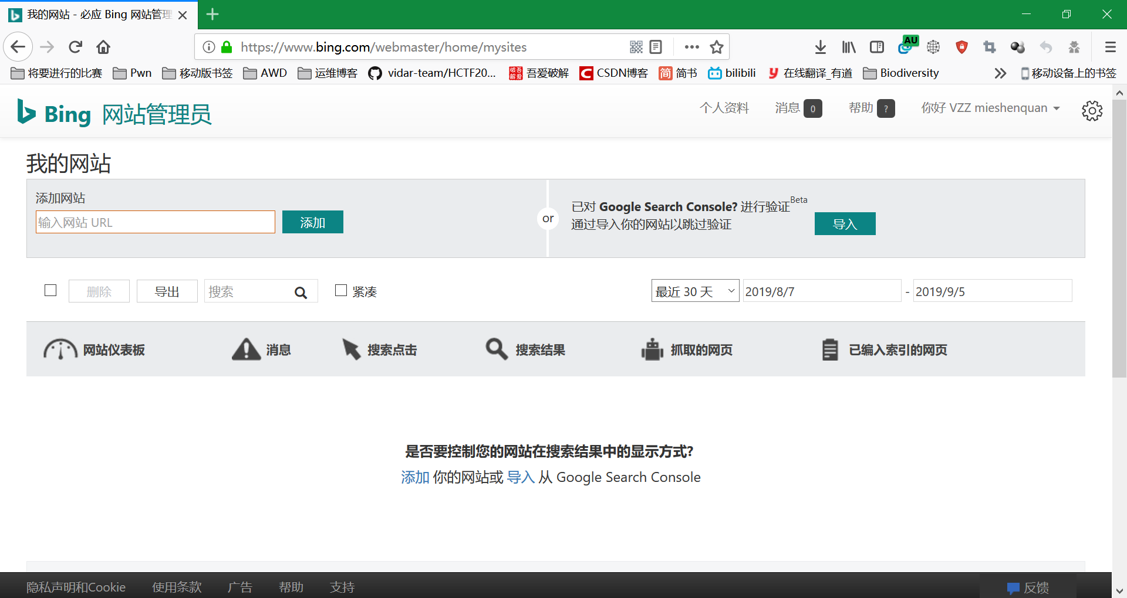Click the 反馈 feedback button
1127x598 pixels.
1028,587
